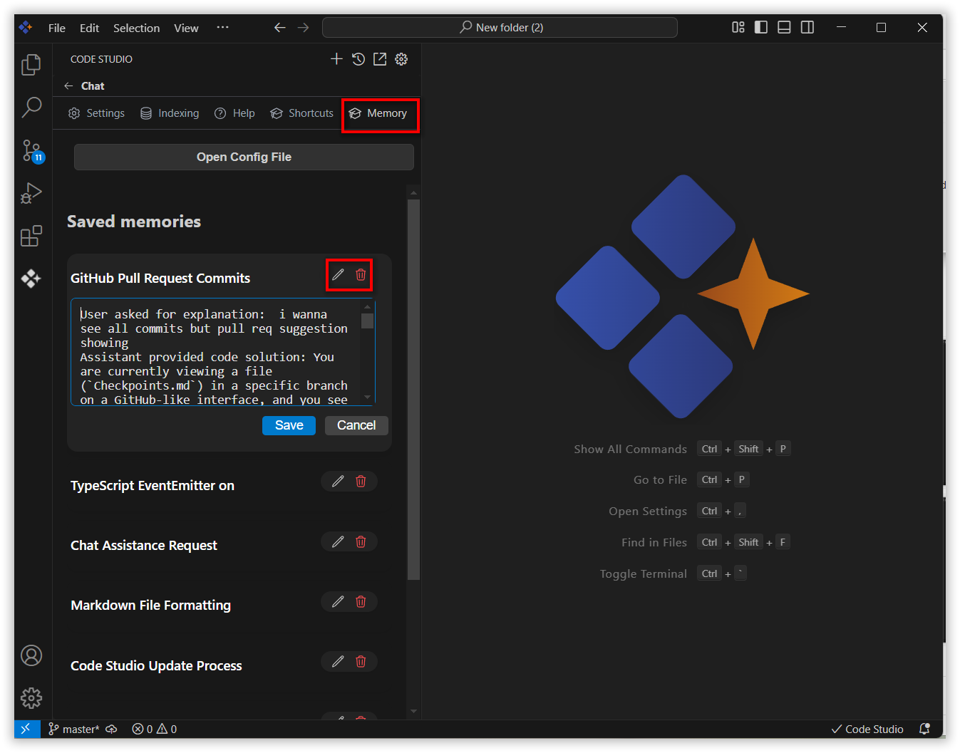Open the Extensions view
960x753 pixels.
pos(31,236)
